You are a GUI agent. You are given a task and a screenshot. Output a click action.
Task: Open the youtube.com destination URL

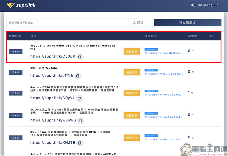click(x=164, y=74)
